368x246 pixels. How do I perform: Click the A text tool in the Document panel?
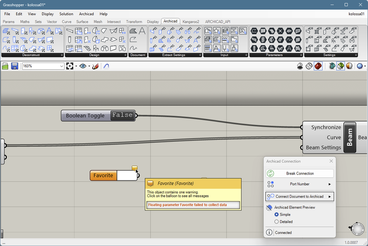click(142, 31)
